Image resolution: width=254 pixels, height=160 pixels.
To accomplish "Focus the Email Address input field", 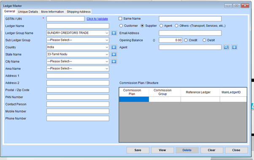I will (x=190, y=33).
